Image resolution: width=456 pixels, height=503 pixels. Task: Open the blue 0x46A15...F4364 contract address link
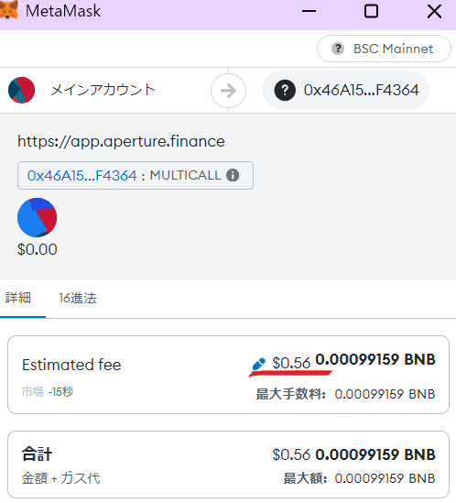coord(82,176)
